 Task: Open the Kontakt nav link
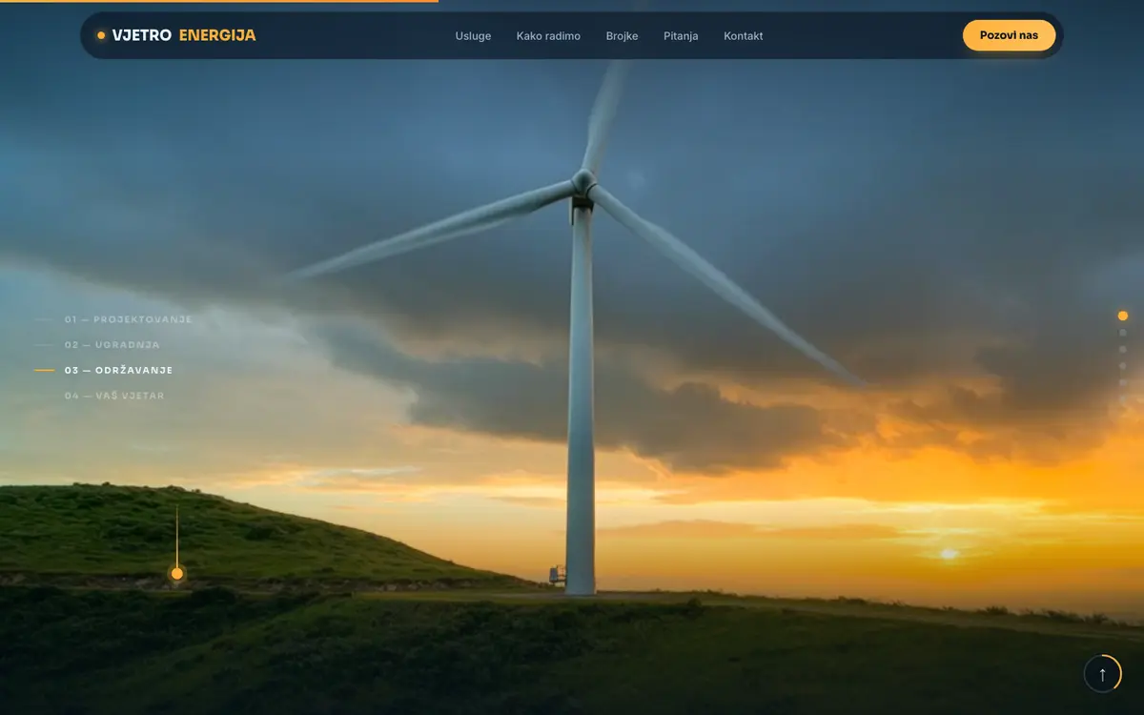(x=743, y=36)
